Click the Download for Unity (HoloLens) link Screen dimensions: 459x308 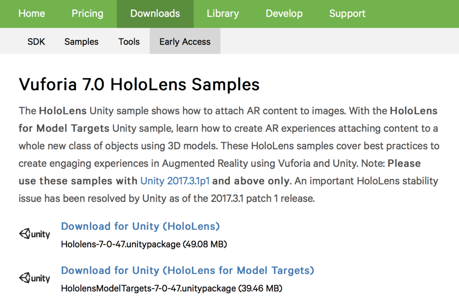[140, 226]
